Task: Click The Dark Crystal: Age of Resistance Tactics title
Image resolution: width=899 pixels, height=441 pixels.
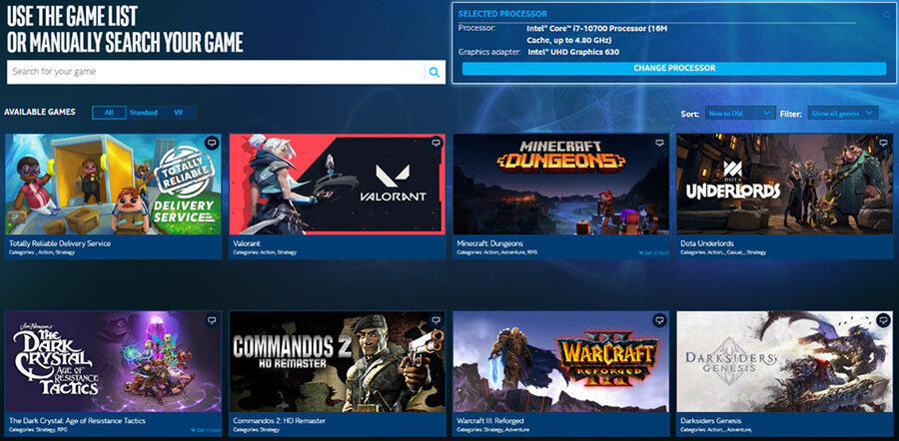Action: coord(77,420)
